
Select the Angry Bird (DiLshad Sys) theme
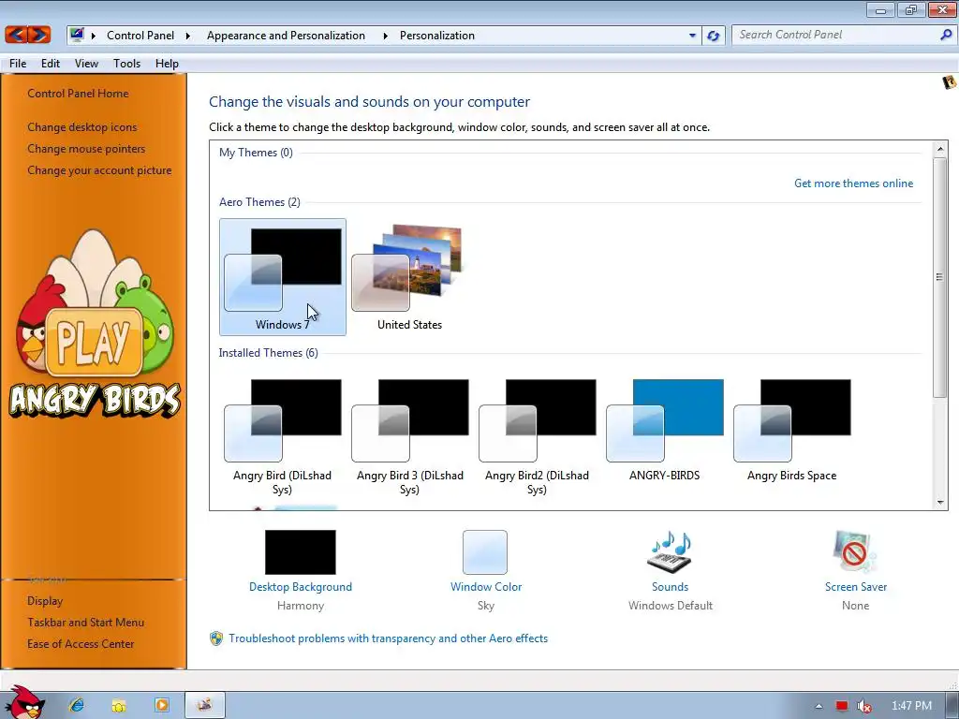coord(283,436)
